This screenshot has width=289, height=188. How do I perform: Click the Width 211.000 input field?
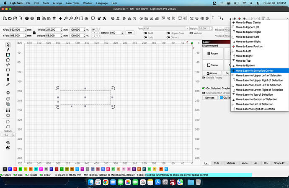(x=53, y=29)
